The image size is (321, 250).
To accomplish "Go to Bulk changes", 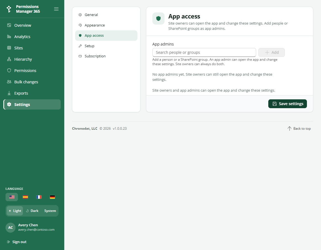I will (32, 82).
